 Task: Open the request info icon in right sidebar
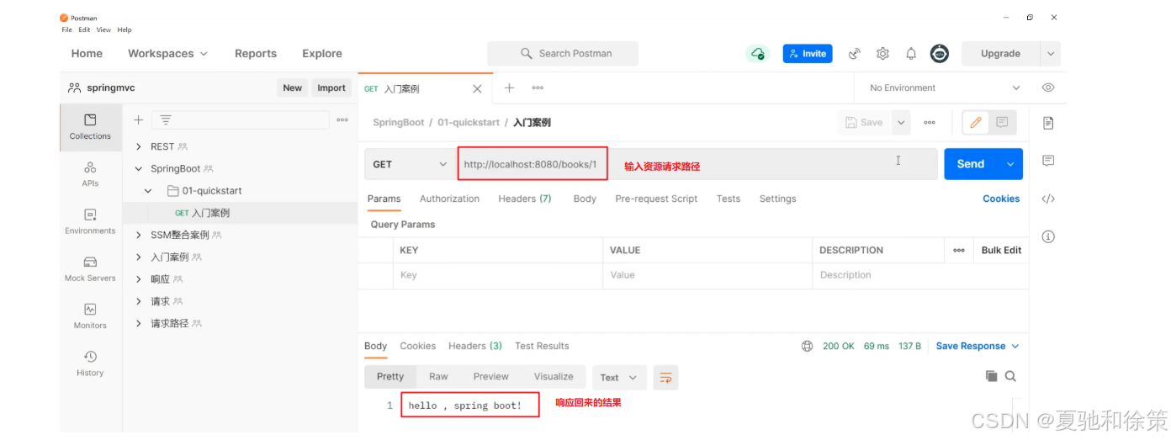coord(1048,236)
